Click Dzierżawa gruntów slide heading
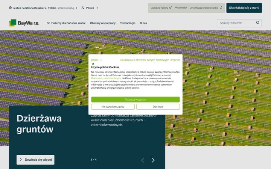The width and height of the screenshot is (271, 169). pos(39,124)
